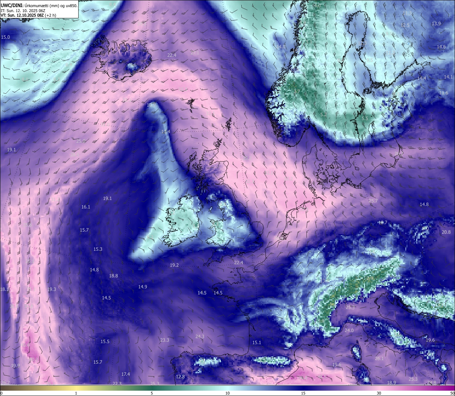
Task: Click the 5.5 value label
Action: 365,119
